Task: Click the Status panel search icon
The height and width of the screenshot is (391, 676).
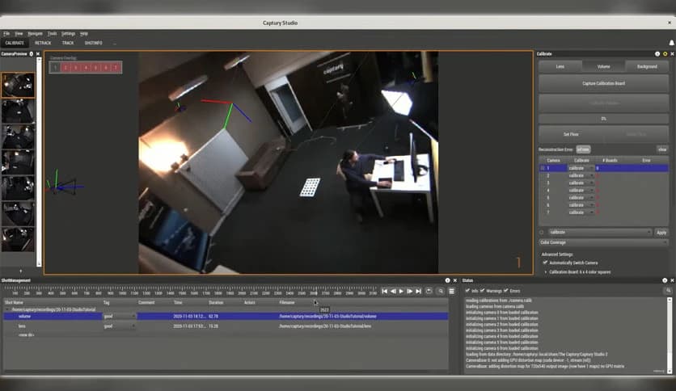Action: point(668,291)
